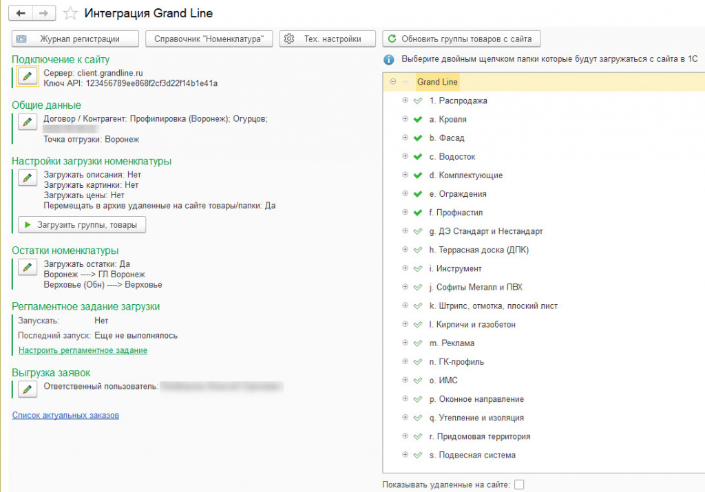Select the b. Фасад row
Image resolution: width=705 pixels, height=492 pixels.
(544, 138)
